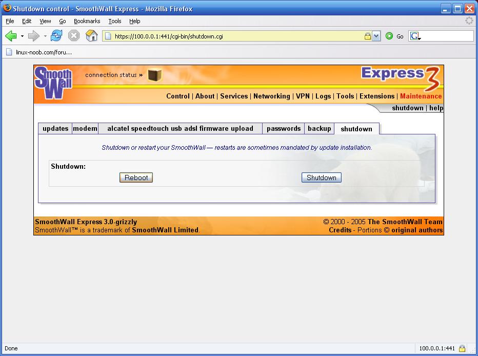Open the Help menu

tap(134, 21)
